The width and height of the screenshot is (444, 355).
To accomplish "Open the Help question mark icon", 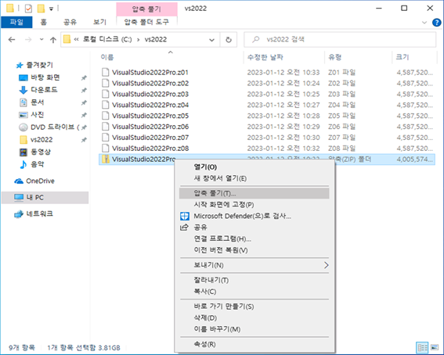I will click(436, 23).
